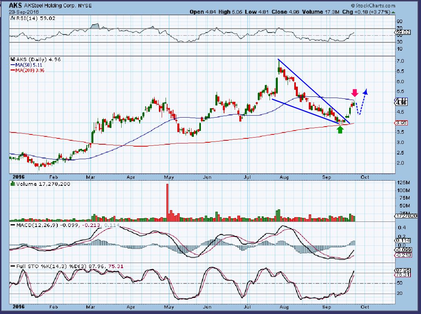
Task: Click the 0.114 MACD histogram axis tag
Action: click(x=403, y=241)
